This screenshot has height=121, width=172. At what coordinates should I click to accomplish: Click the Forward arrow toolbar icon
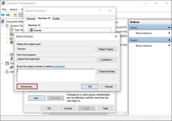[x=8, y=15]
